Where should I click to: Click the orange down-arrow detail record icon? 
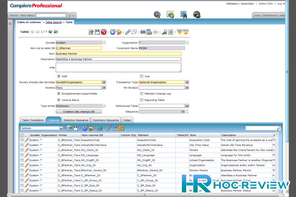click(x=186, y=32)
